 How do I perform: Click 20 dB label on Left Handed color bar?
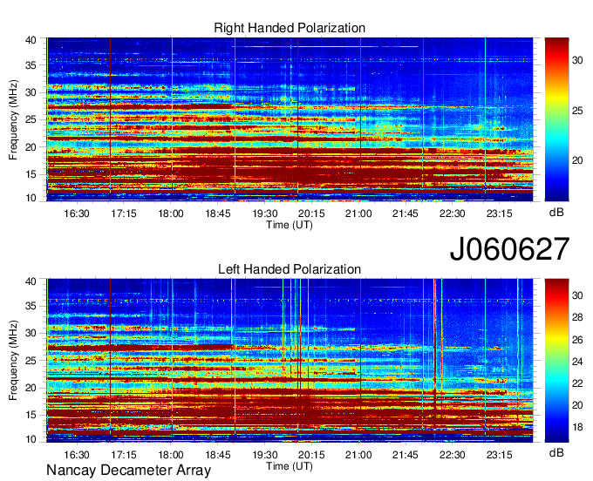click(577, 405)
